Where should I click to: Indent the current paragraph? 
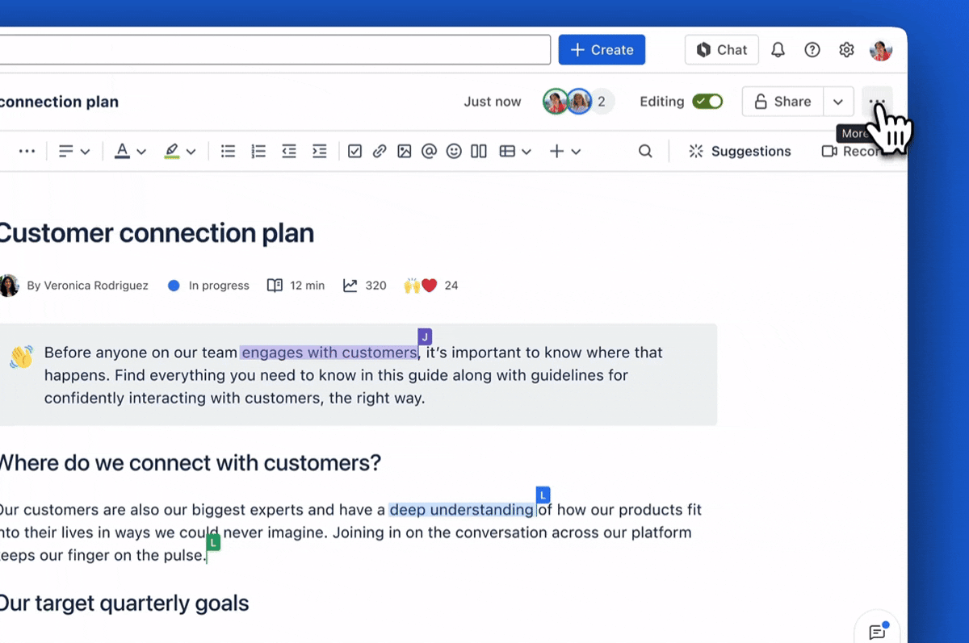(x=319, y=151)
